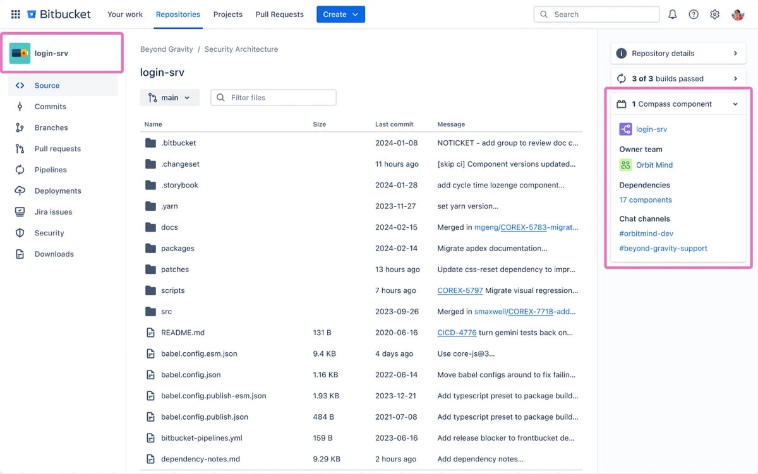Click the login-srv Compass component icon
This screenshot has width=758, height=474.
[625, 129]
